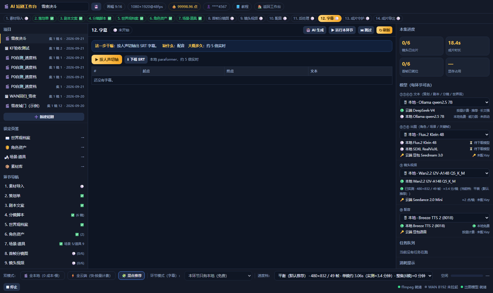Open the 素材库 box icon
The image size is (493, 293).
(7, 166)
